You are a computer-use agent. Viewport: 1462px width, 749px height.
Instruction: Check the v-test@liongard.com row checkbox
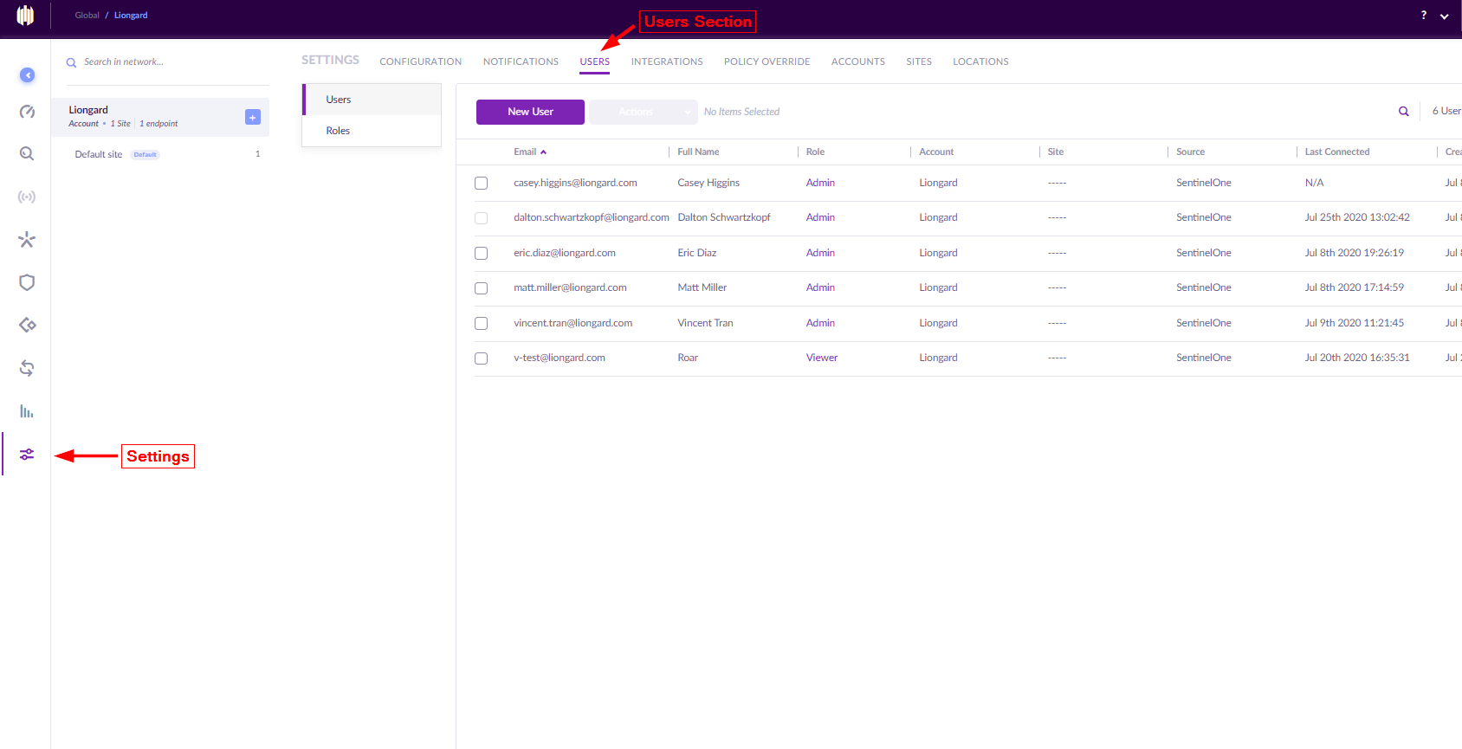pyautogui.click(x=481, y=358)
